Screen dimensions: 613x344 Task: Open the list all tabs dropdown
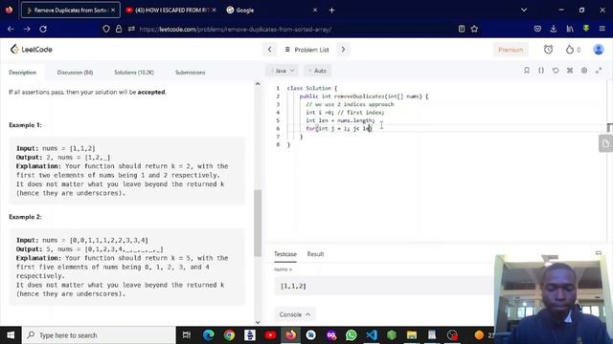524,11
